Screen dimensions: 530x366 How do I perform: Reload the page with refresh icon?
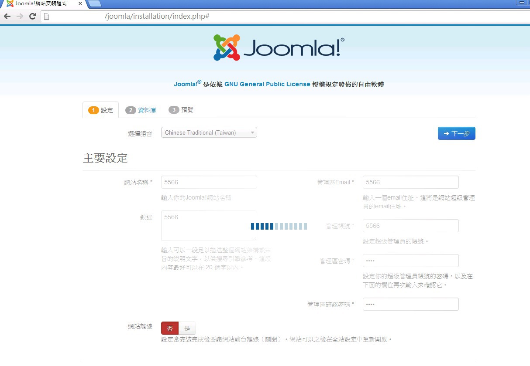(x=32, y=16)
